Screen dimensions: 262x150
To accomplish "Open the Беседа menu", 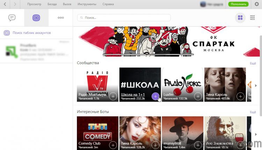I will 52,4.
